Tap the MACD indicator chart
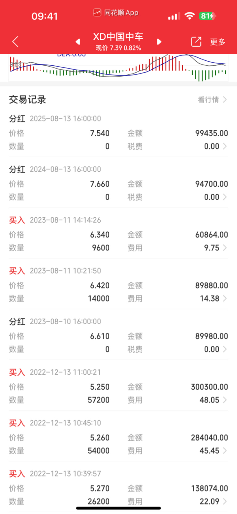 pyautogui.click(x=118, y=68)
